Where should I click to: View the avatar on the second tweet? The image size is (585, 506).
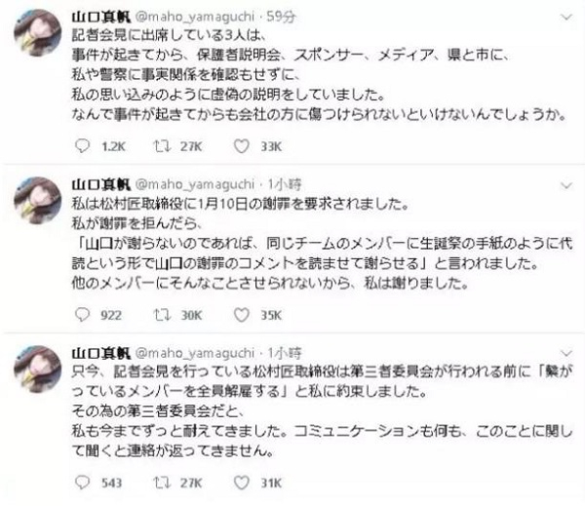[37, 201]
